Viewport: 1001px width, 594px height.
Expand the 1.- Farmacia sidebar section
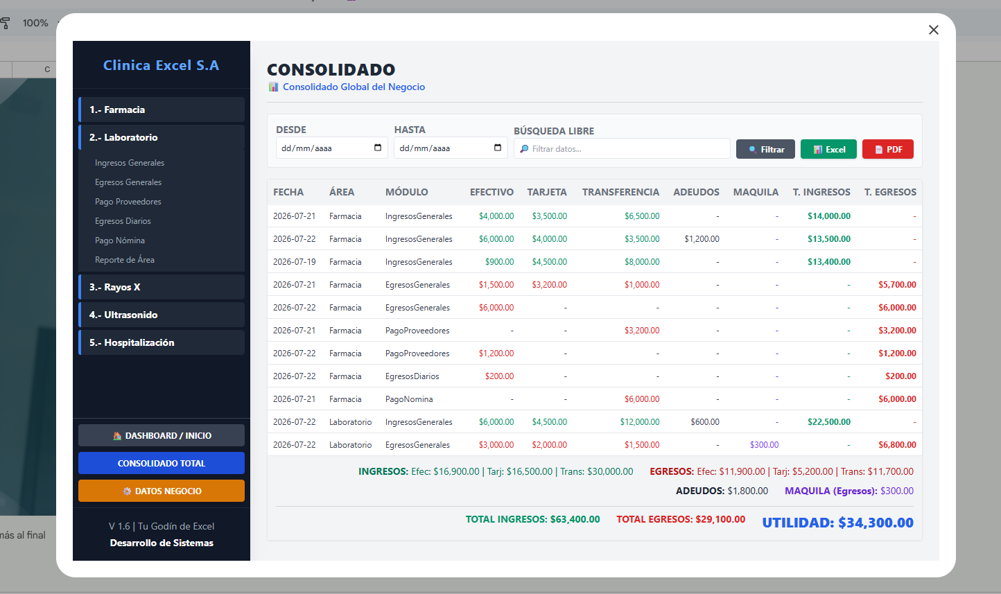[x=162, y=110]
